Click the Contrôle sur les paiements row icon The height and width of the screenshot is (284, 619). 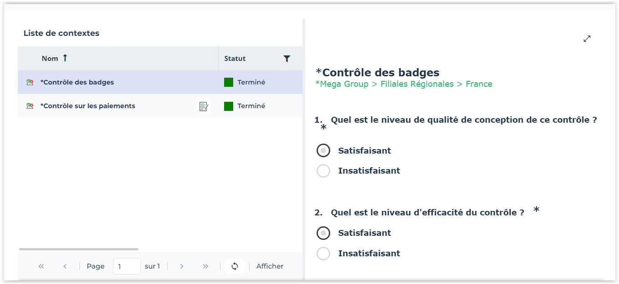[x=30, y=106]
